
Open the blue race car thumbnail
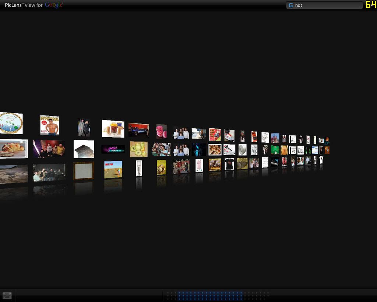coord(139,130)
